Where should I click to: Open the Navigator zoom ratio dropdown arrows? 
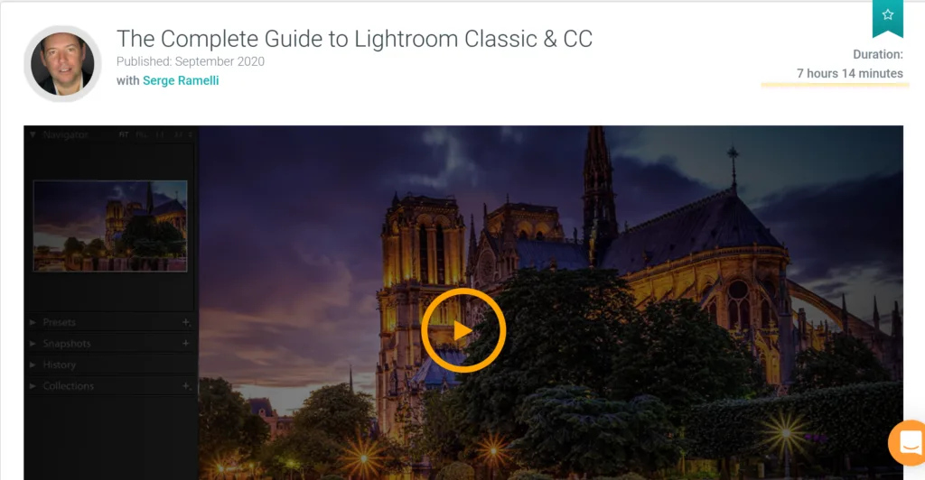(x=190, y=134)
